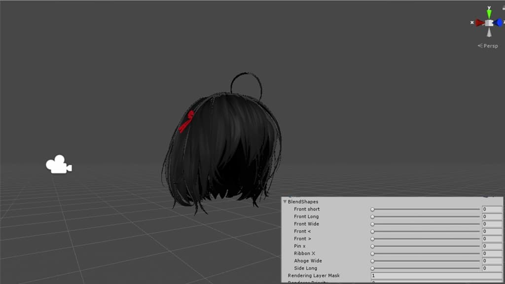Viewport: 505px width, 284px height.
Task: Click the Side Long label
Action: pos(305,268)
